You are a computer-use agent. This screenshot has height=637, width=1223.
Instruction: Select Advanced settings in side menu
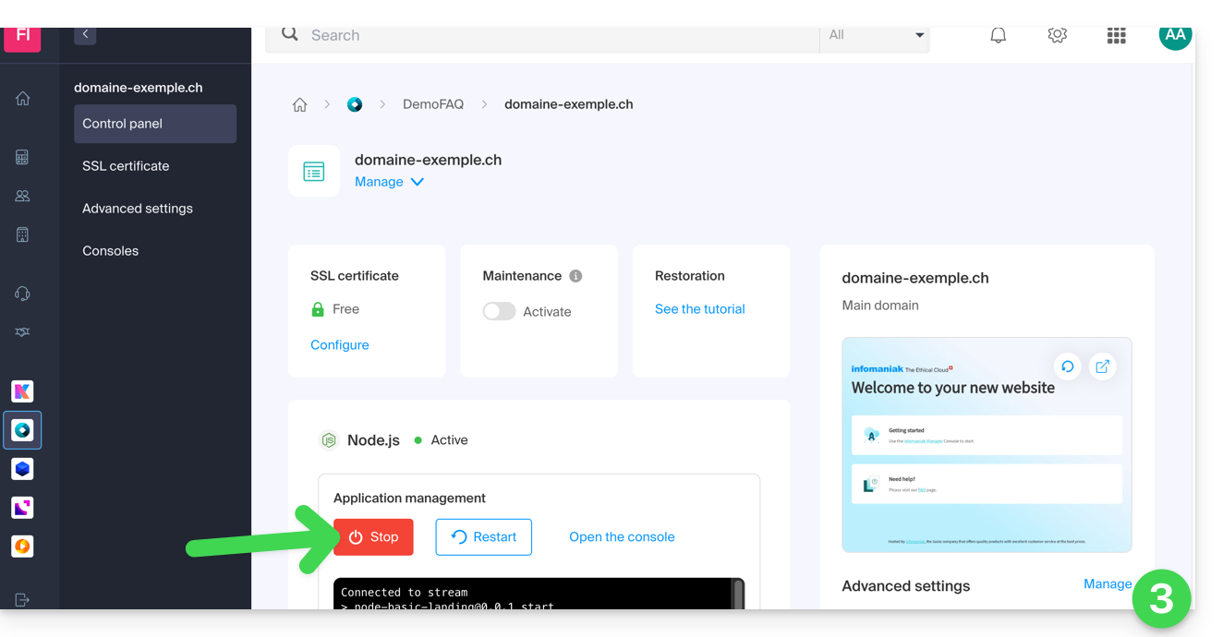138,209
